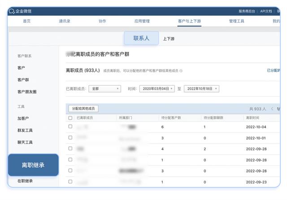This screenshot has width=287, height=200.
Task: Open the API文档 link
Action: point(266,11)
